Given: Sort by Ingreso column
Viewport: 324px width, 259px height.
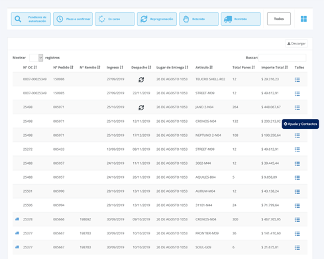Looking at the screenshot, I should point(115,67).
